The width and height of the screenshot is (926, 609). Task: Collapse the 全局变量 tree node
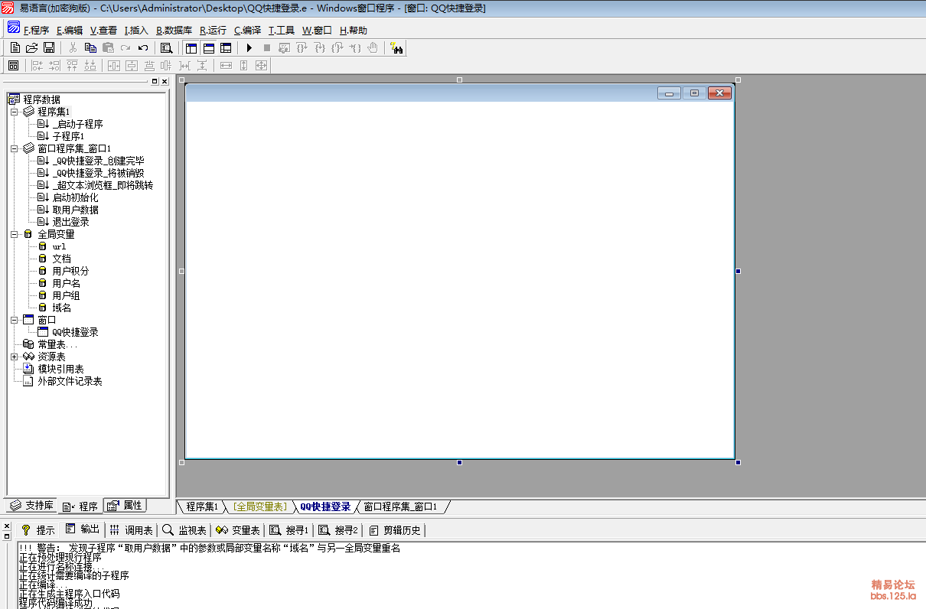(x=14, y=234)
